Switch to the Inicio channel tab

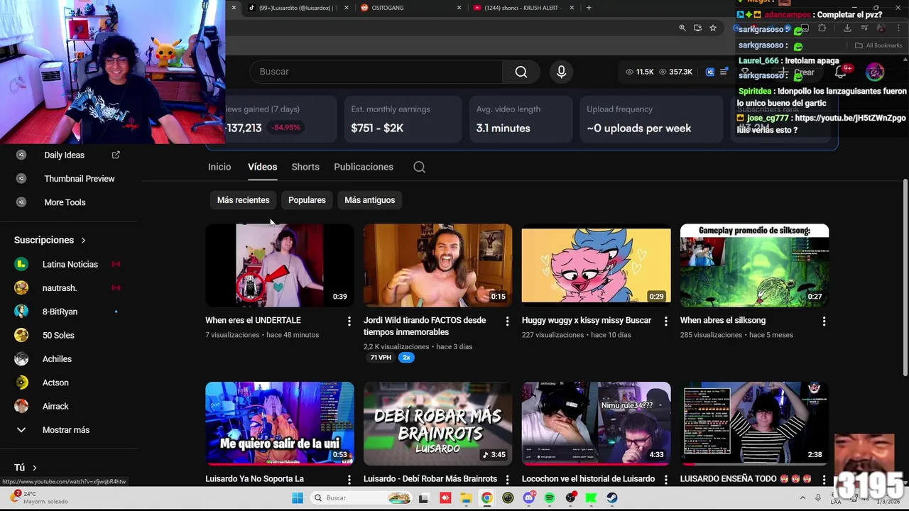pyautogui.click(x=219, y=167)
